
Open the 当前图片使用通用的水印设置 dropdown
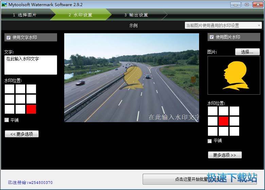[223, 25]
